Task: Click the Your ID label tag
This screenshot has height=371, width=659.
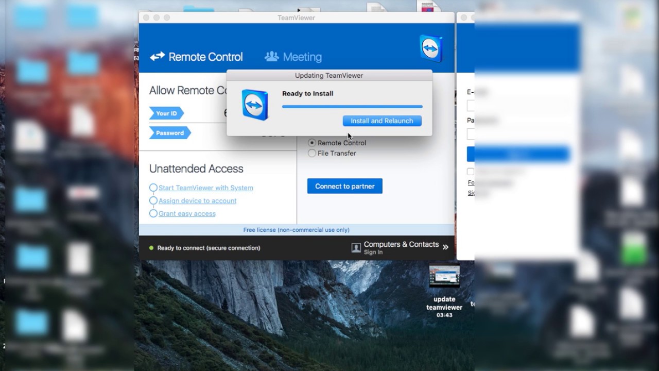Action: tap(166, 113)
